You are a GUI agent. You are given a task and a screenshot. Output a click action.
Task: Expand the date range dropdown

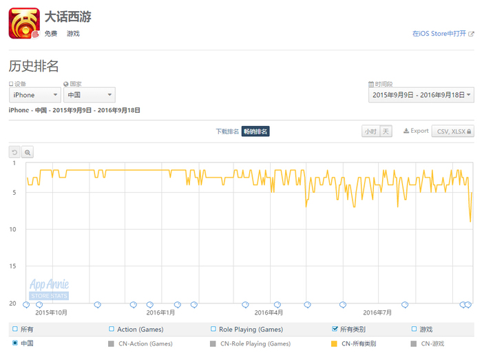[421, 95]
